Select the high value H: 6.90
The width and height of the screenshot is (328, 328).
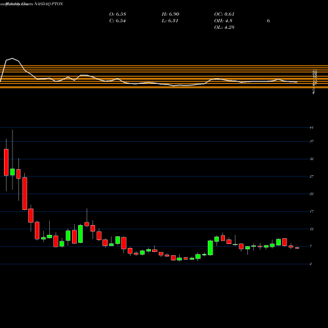[x=171, y=14]
